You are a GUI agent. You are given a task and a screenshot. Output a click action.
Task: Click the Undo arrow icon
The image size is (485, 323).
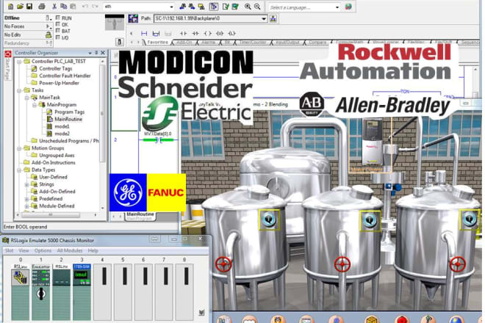pyautogui.click(x=85, y=6)
